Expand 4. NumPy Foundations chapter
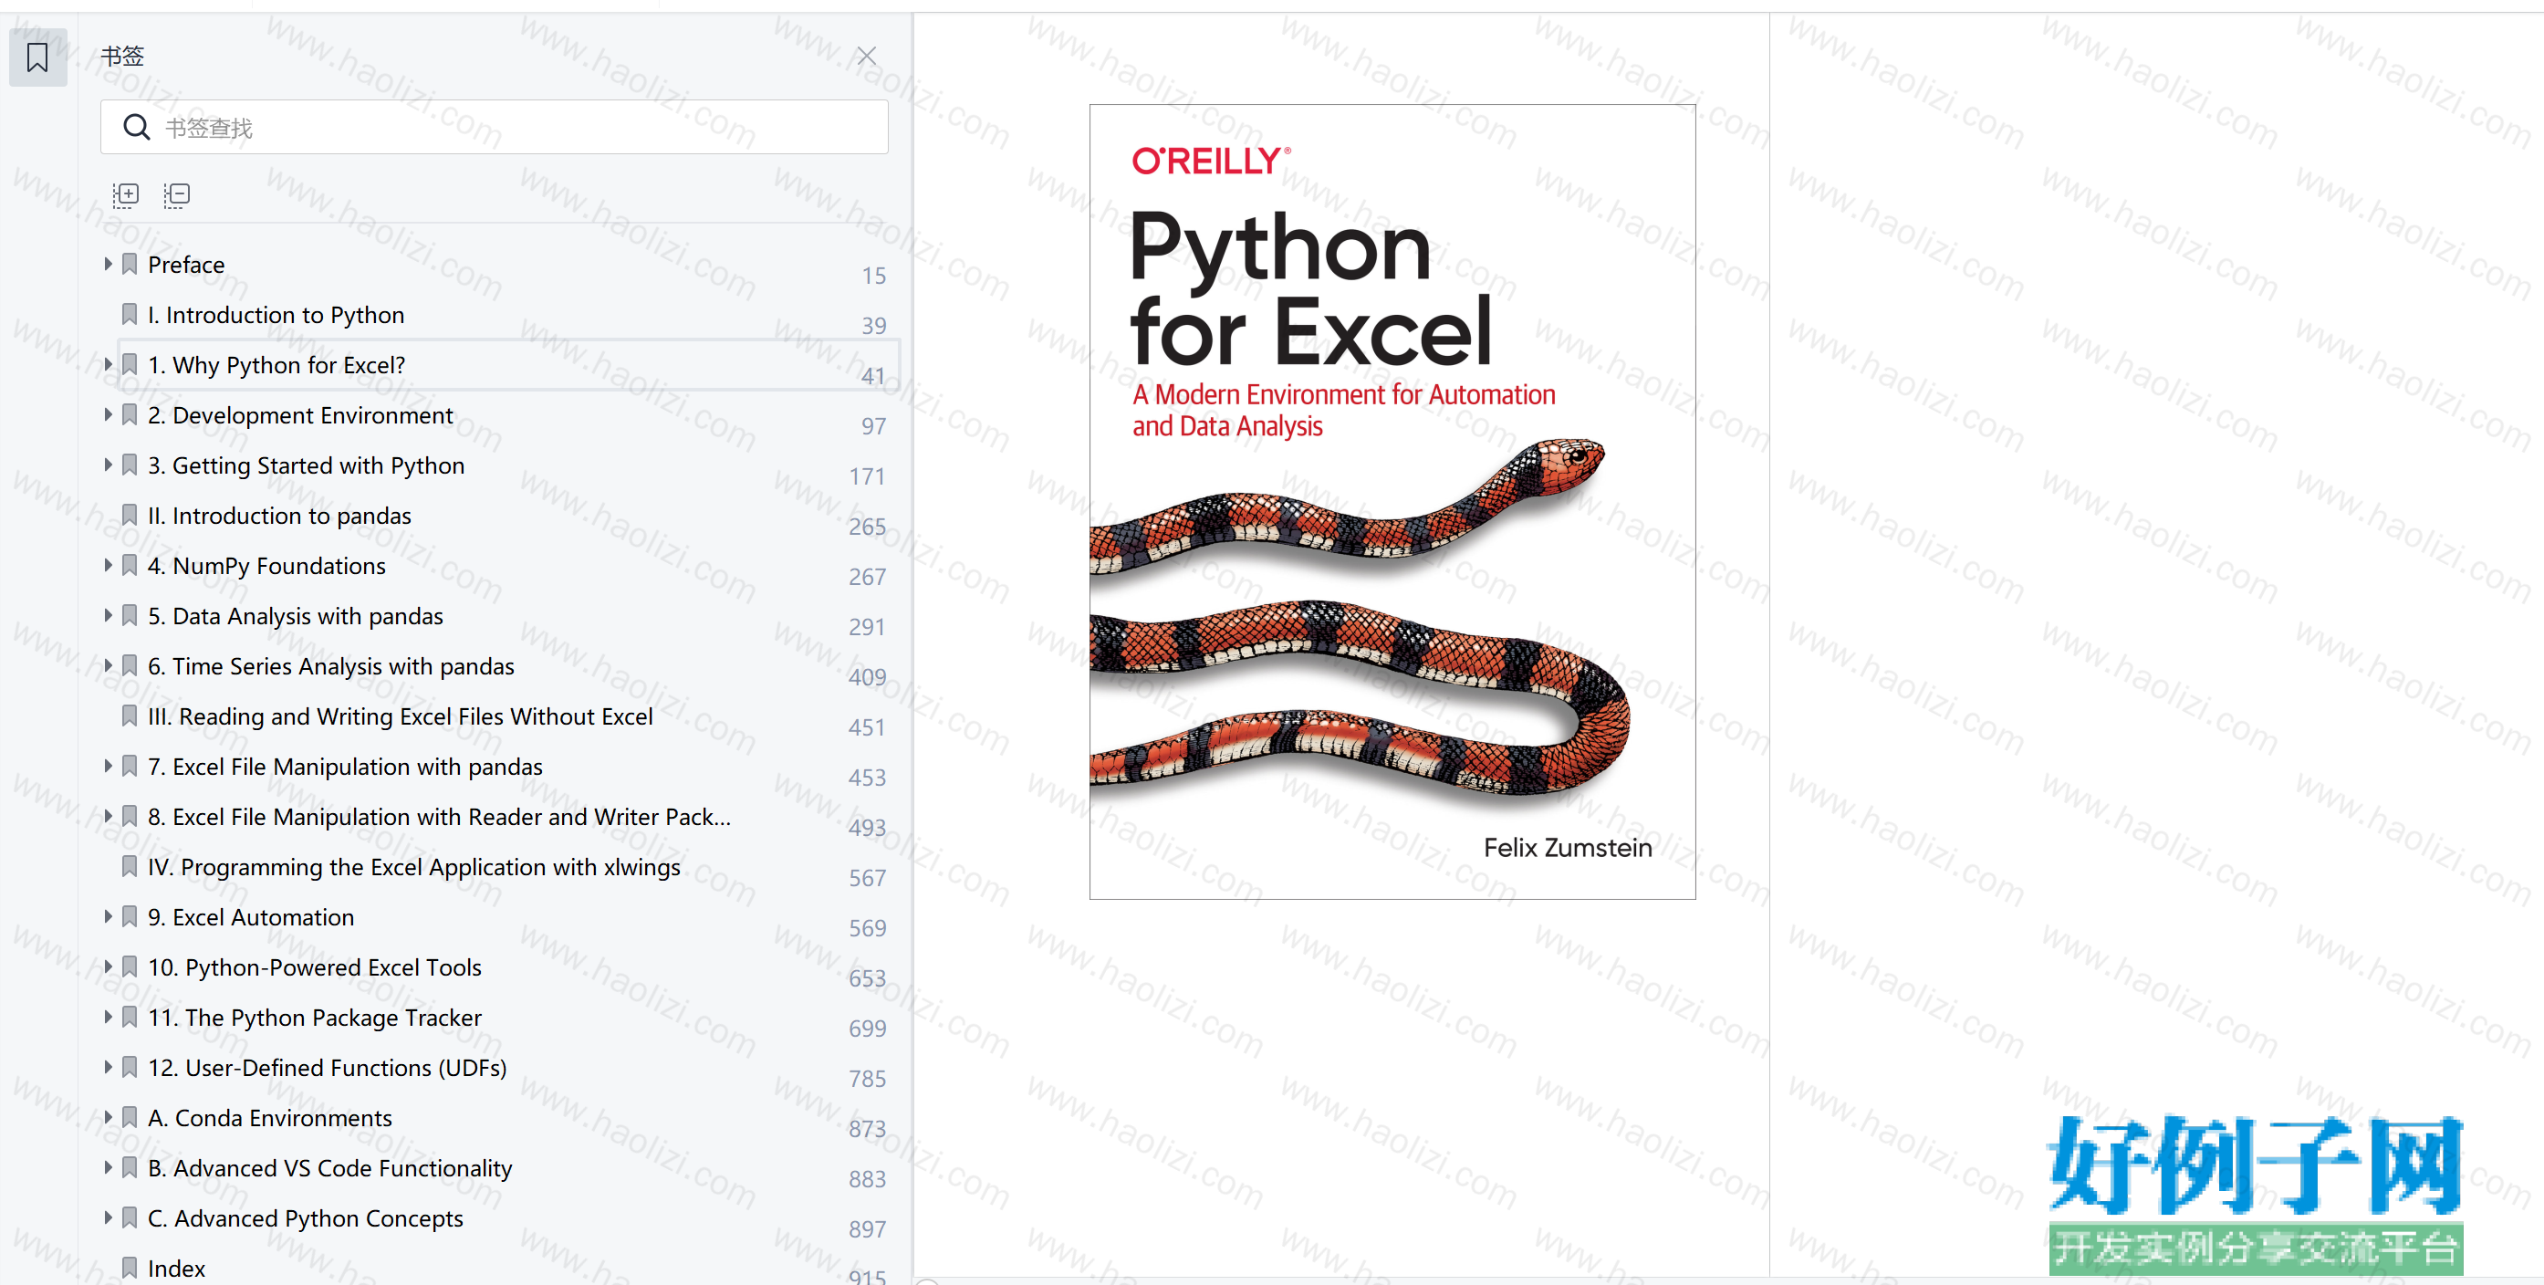This screenshot has width=2544, height=1285. [x=108, y=565]
